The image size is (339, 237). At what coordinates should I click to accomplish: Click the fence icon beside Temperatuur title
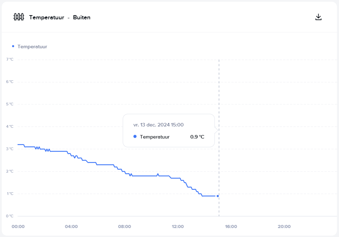click(x=19, y=17)
